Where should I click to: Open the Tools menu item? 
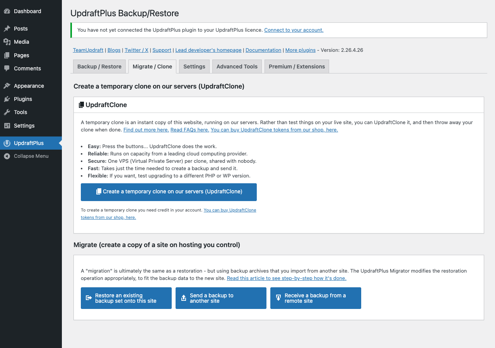pos(31,112)
